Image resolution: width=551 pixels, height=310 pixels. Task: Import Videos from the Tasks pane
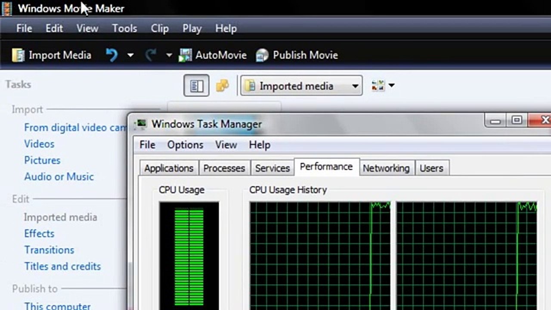click(39, 144)
